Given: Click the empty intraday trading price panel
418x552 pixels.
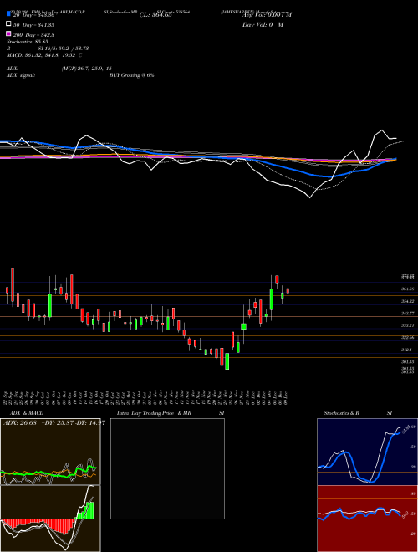Looking at the screenshot, I should 167,468.
